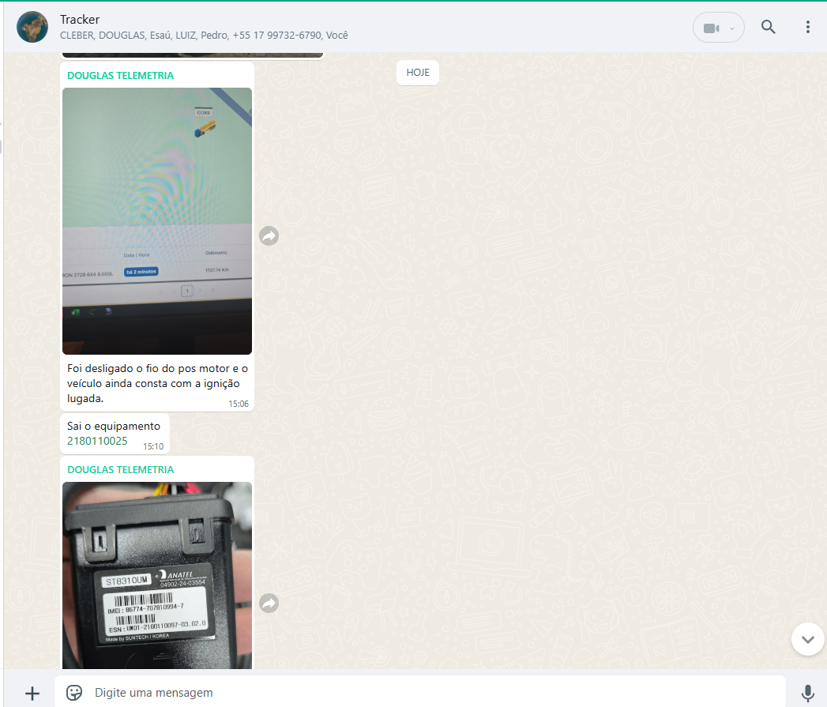Expand the call options dropdown arrow
Screen dimensions: 827x707
point(732,28)
